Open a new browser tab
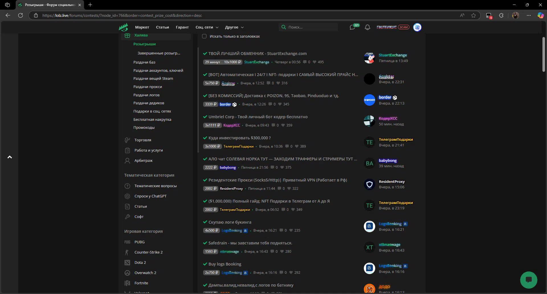 point(90,5)
